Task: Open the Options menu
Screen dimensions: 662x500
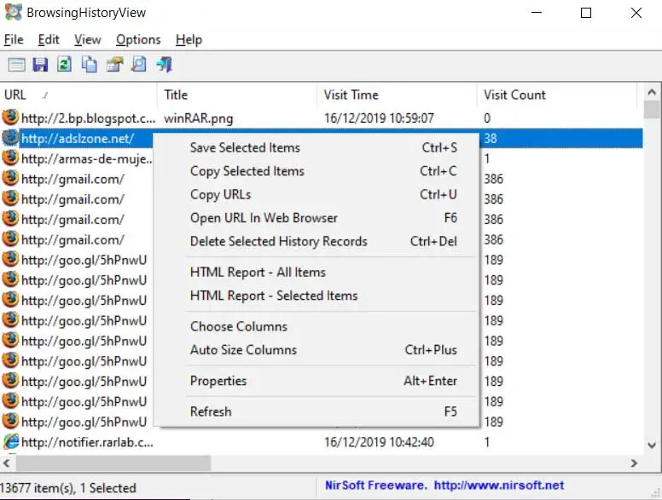Action: tap(138, 40)
